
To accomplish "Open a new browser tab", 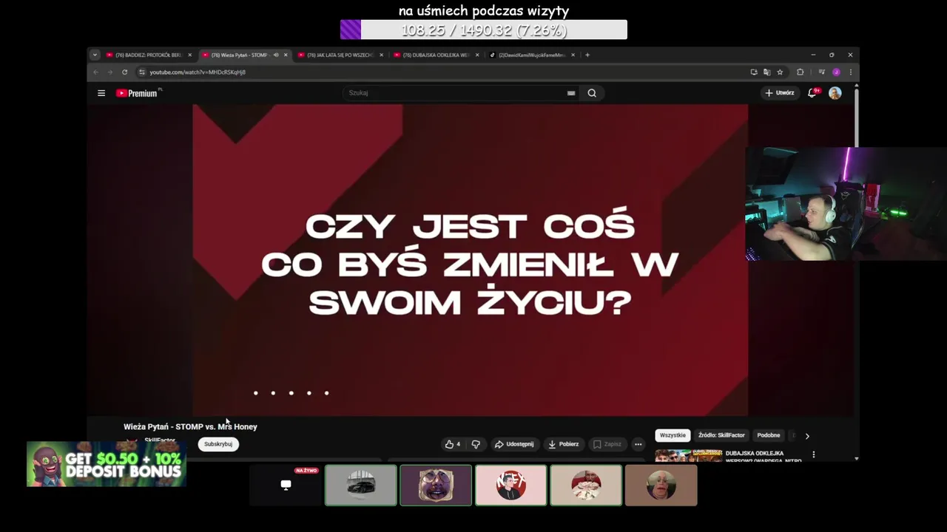I will pyautogui.click(x=587, y=55).
